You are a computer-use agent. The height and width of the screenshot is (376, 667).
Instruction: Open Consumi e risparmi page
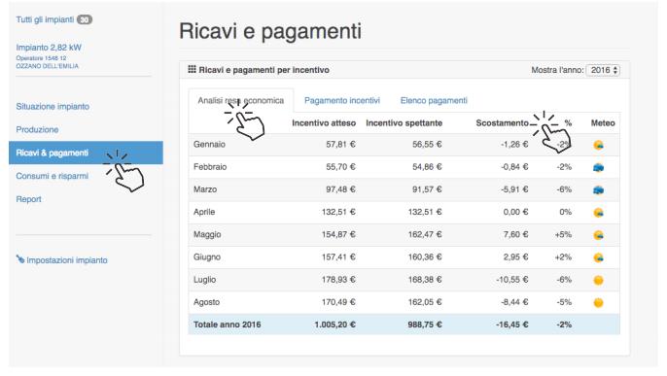(53, 176)
